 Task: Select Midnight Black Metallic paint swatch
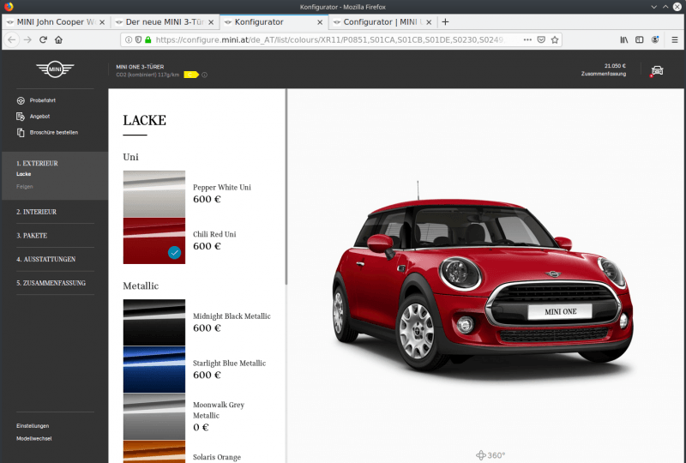click(154, 322)
